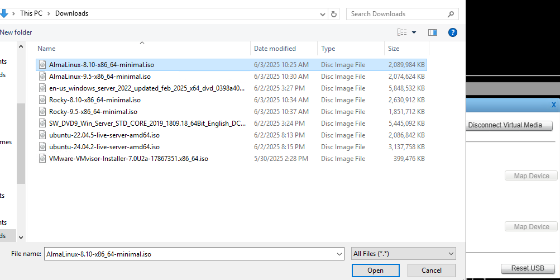This screenshot has height=280, width=560.
Task: Click the Search Downloads input field
Action: click(396, 14)
